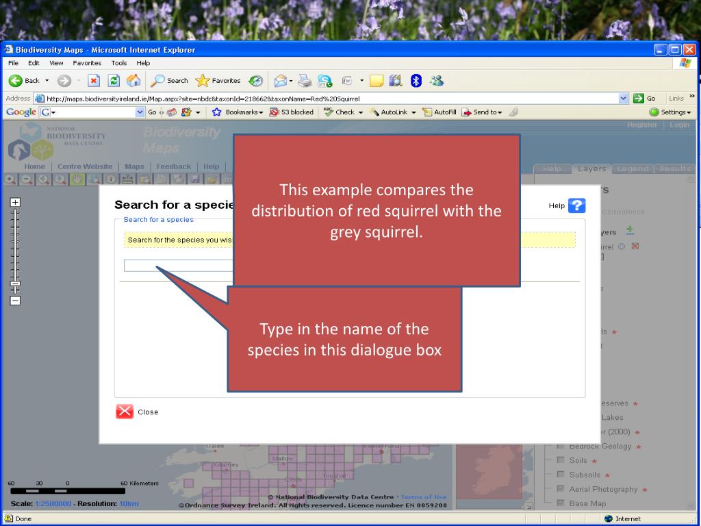Select the map Zoom In tool
The width and height of the screenshot is (701, 526).
coord(10,179)
